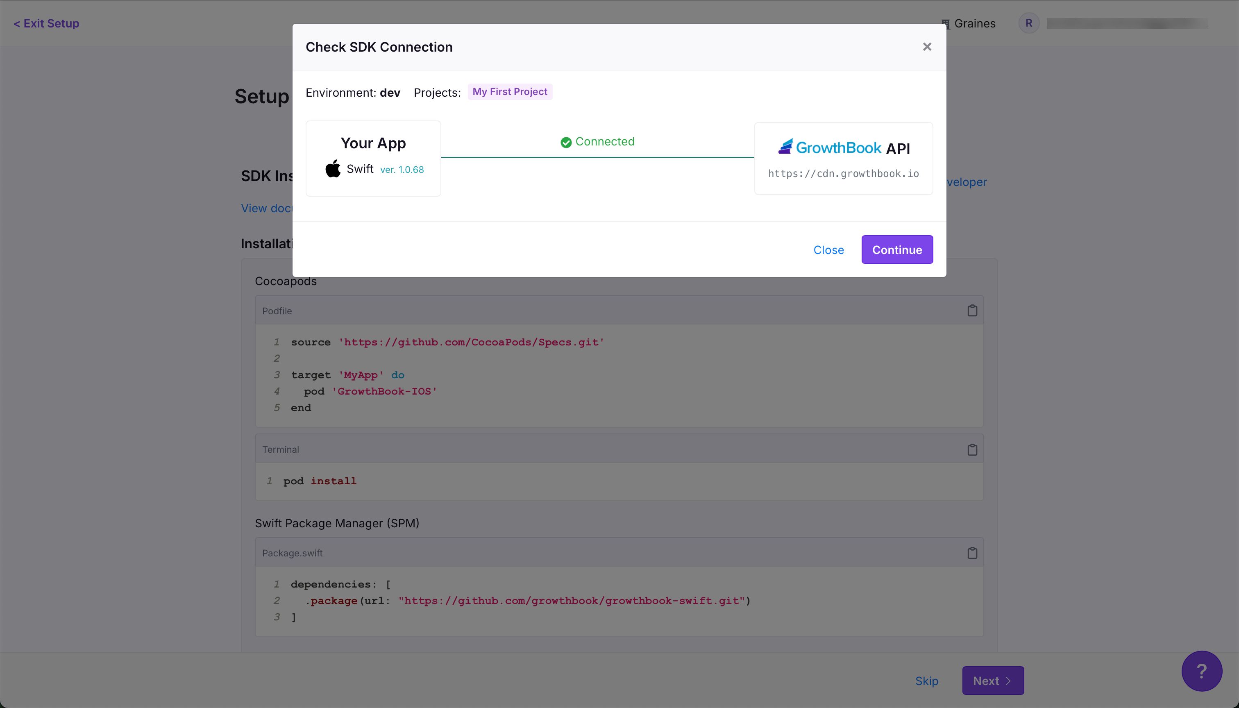The height and width of the screenshot is (708, 1239).
Task: Click the View docs link
Action: (266, 208)
